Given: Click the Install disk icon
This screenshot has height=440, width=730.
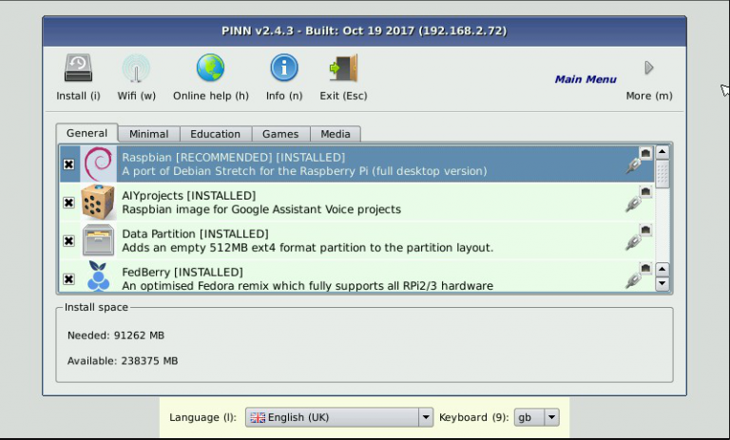Looking at the screenshot, I should tap(78, 68).
